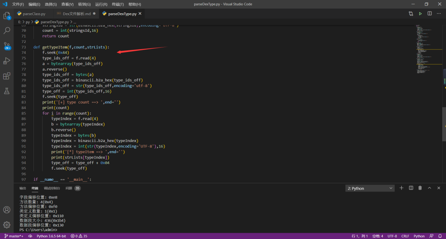
Task: Create a new terminal with plus icon
Action: 401,188
